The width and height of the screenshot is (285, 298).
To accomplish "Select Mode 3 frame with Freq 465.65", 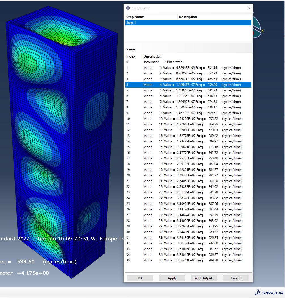I will (x=188, y=79).
